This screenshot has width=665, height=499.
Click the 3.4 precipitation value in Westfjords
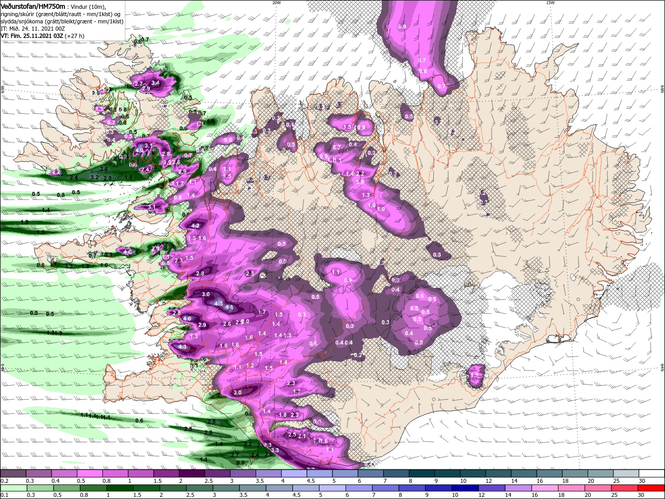[155, 83]
